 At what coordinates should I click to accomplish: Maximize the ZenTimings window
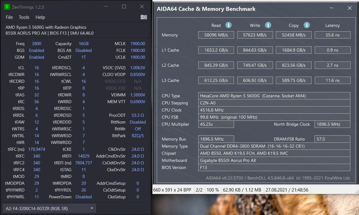coord(124,6)
